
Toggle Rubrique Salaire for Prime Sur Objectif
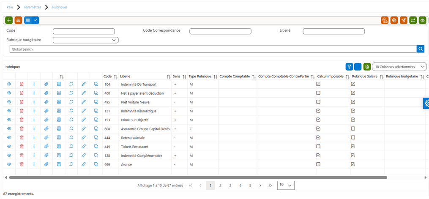click(353, 120)
